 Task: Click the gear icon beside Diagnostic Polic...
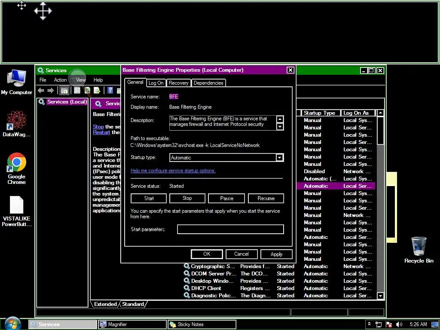tap(186, 295)
